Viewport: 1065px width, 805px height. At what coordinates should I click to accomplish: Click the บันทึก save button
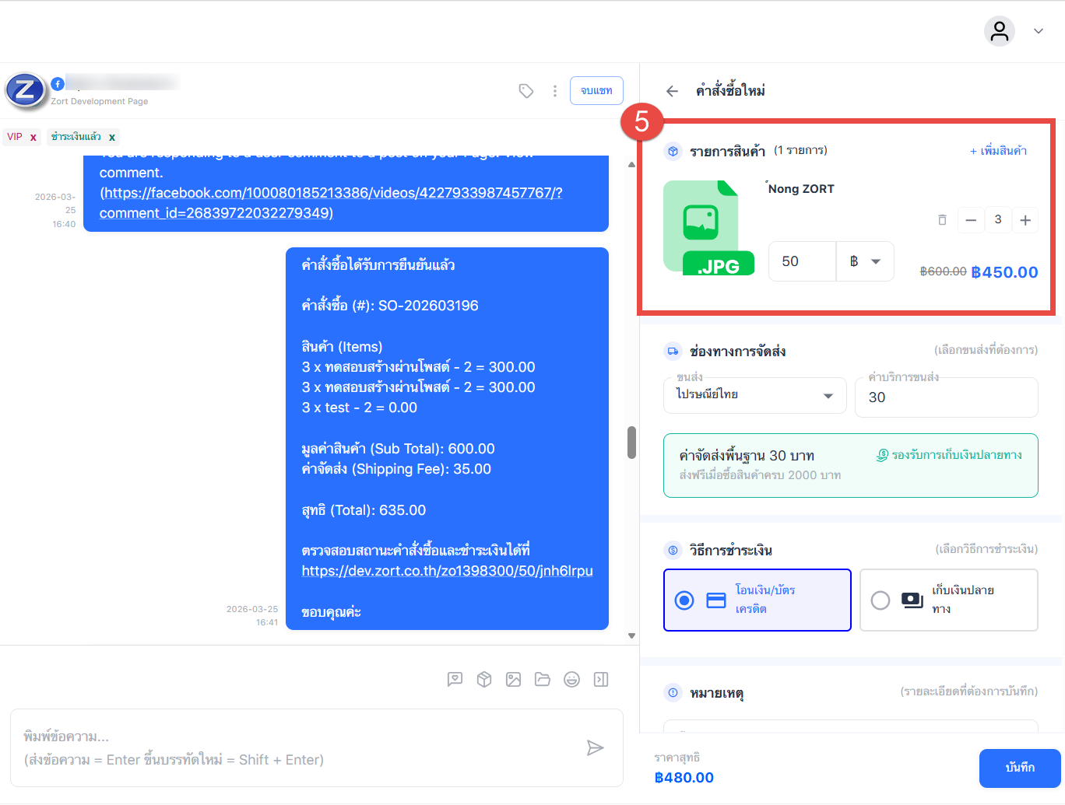tap(1019, 768)
